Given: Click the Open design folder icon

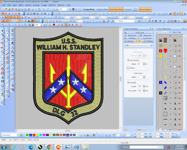Looking at the screenshot, I should pos(6,9).
